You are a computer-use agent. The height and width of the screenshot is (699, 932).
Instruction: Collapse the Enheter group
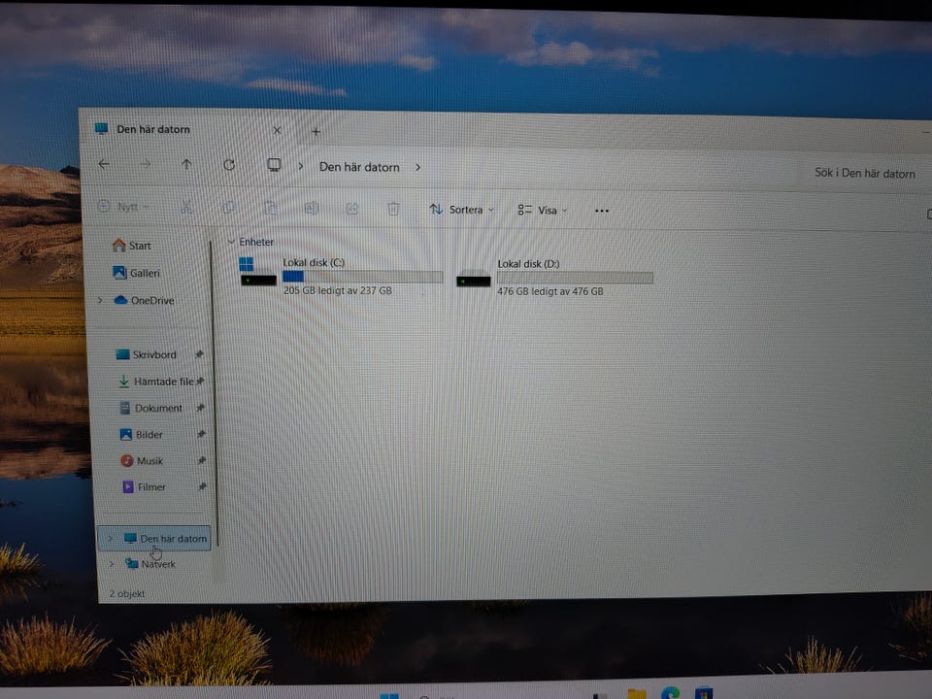(x=231, y=242)
